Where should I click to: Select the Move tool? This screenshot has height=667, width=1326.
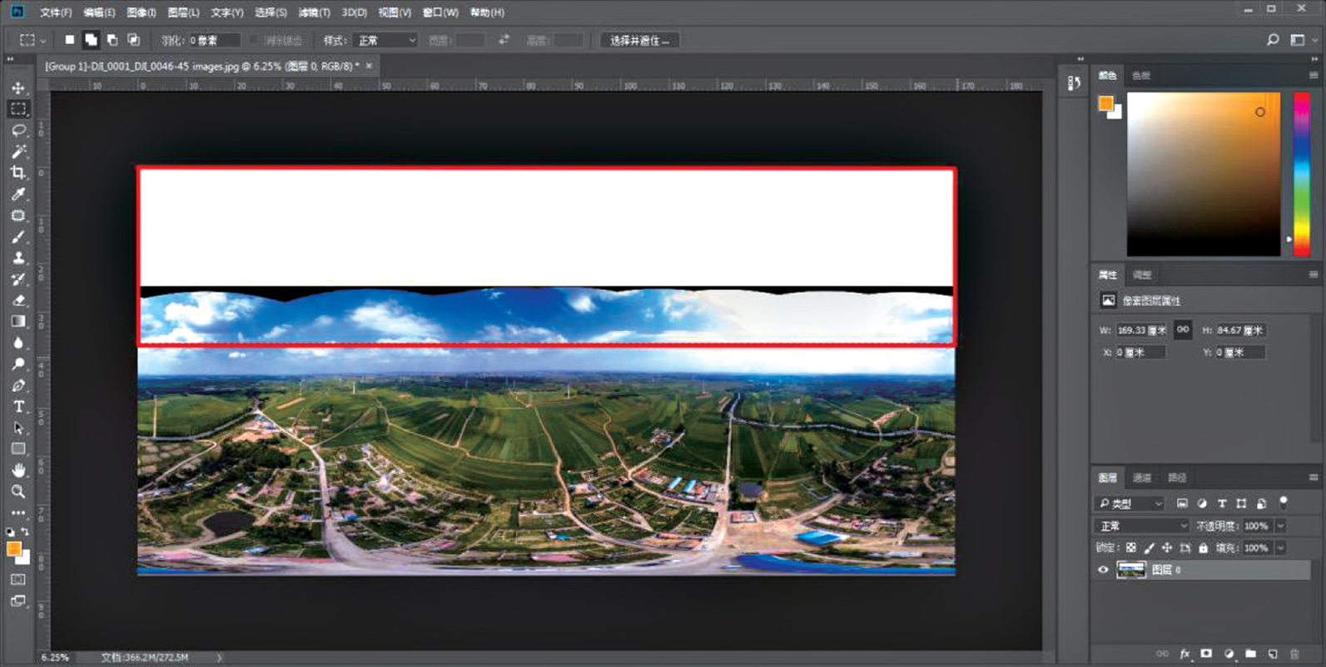(18, 88)
